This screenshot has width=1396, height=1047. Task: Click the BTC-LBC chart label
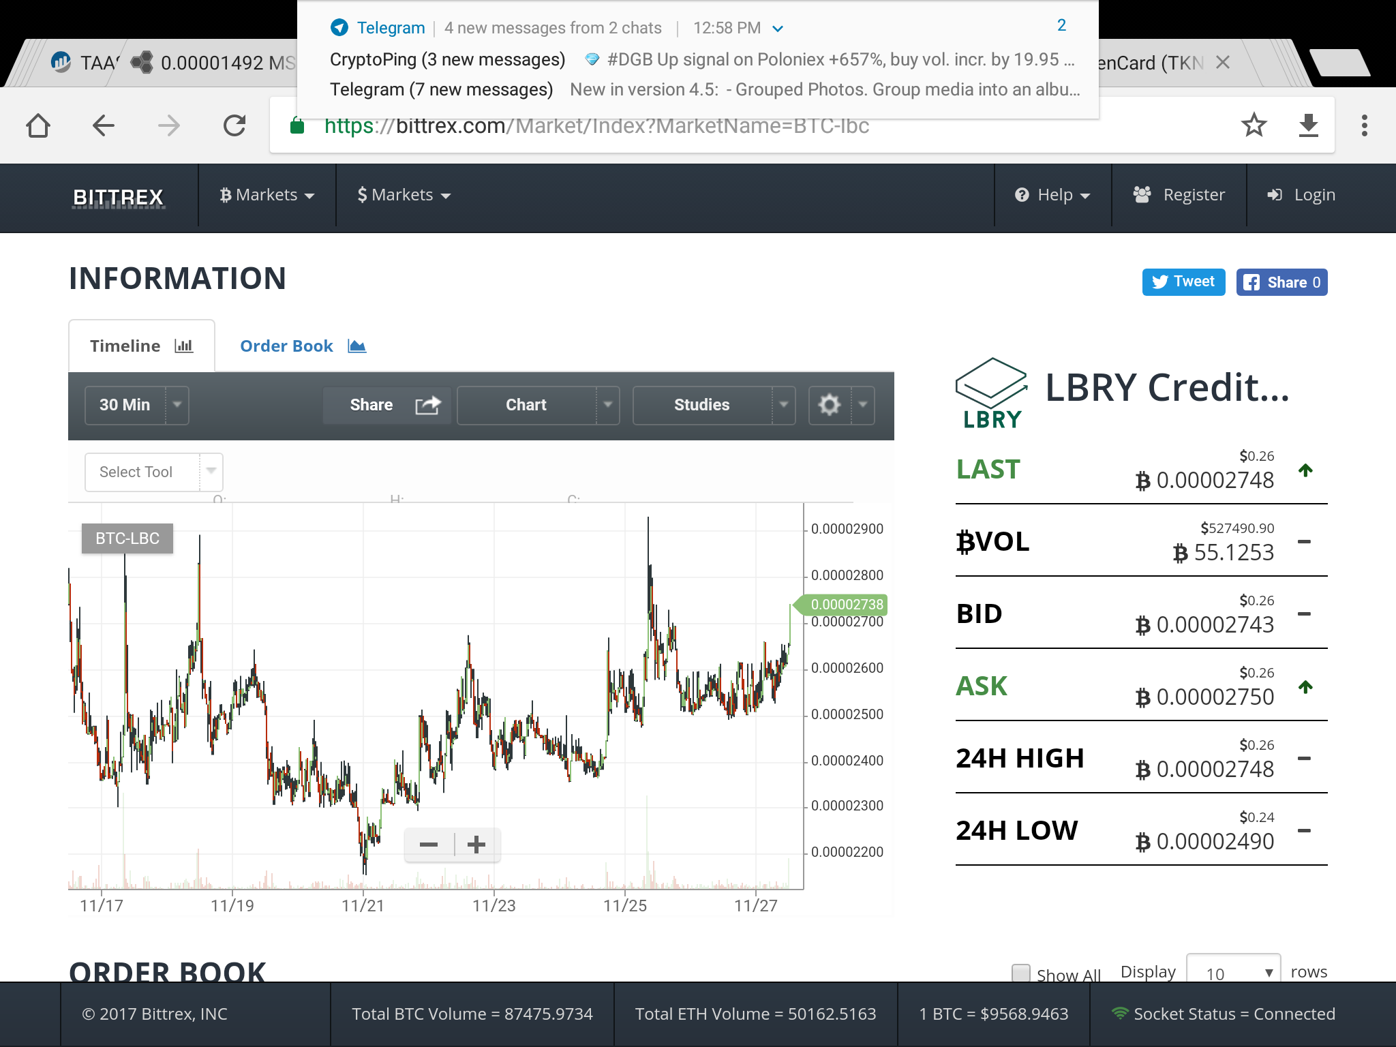tap(127, 538)
